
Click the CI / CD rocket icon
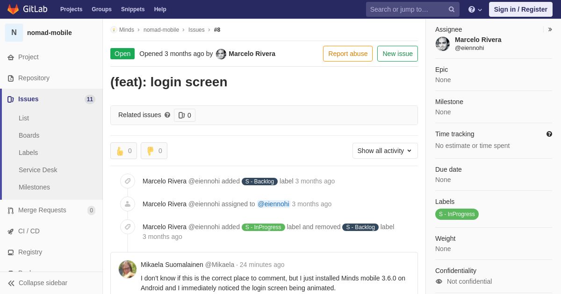pyautogui.click(x=11, y=231)
